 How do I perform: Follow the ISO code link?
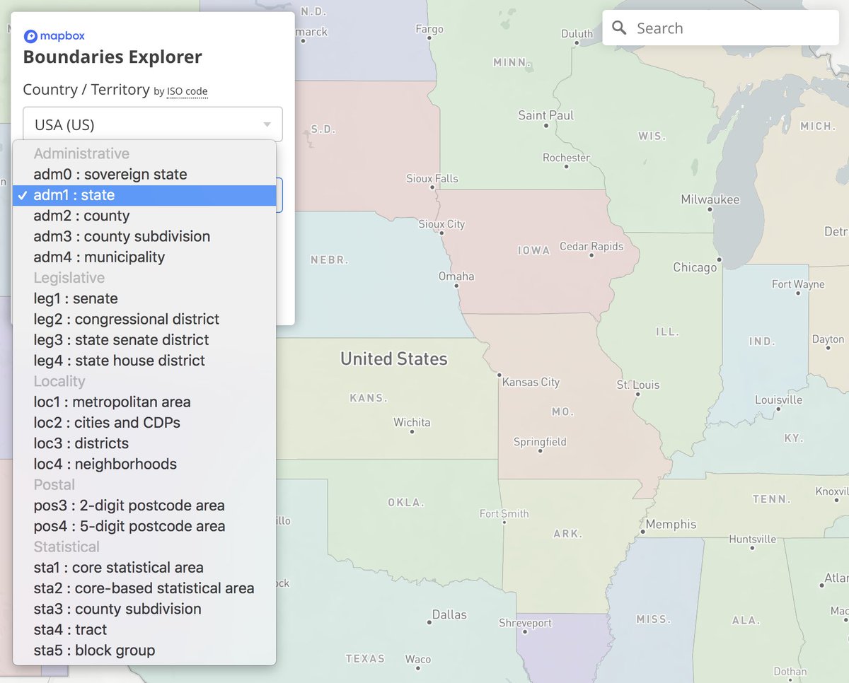[187, 91]
